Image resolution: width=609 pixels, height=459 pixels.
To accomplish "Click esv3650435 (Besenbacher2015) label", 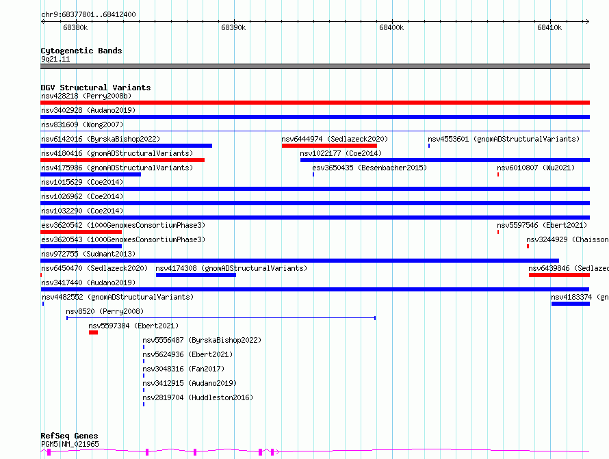I will [x=370, y=168].
